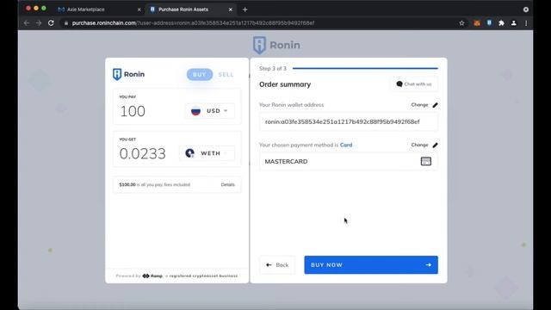Click the Order summary heading

tap(285, 84)
